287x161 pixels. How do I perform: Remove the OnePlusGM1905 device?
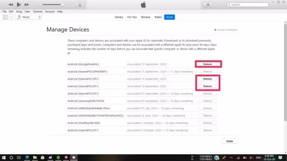point(208,123)
